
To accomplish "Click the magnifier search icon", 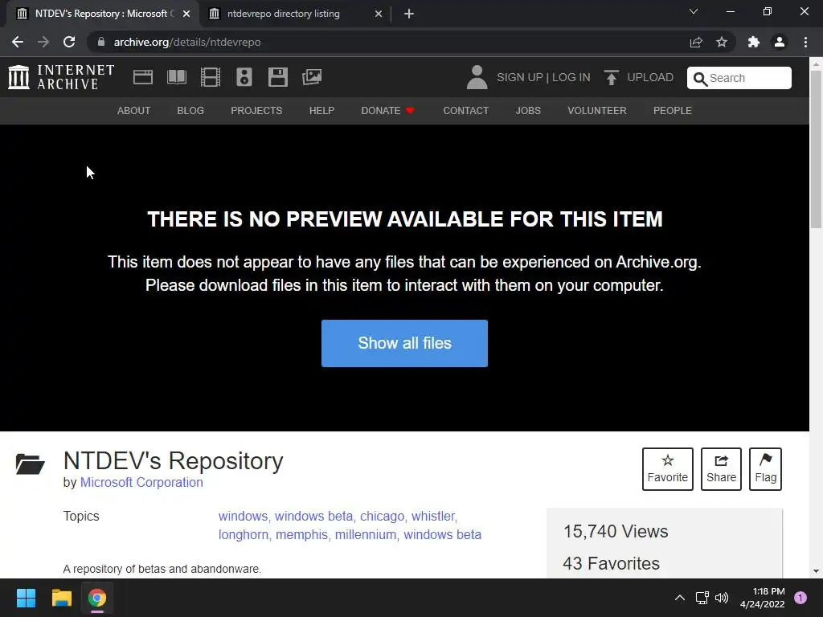I will tap(700, 79).
